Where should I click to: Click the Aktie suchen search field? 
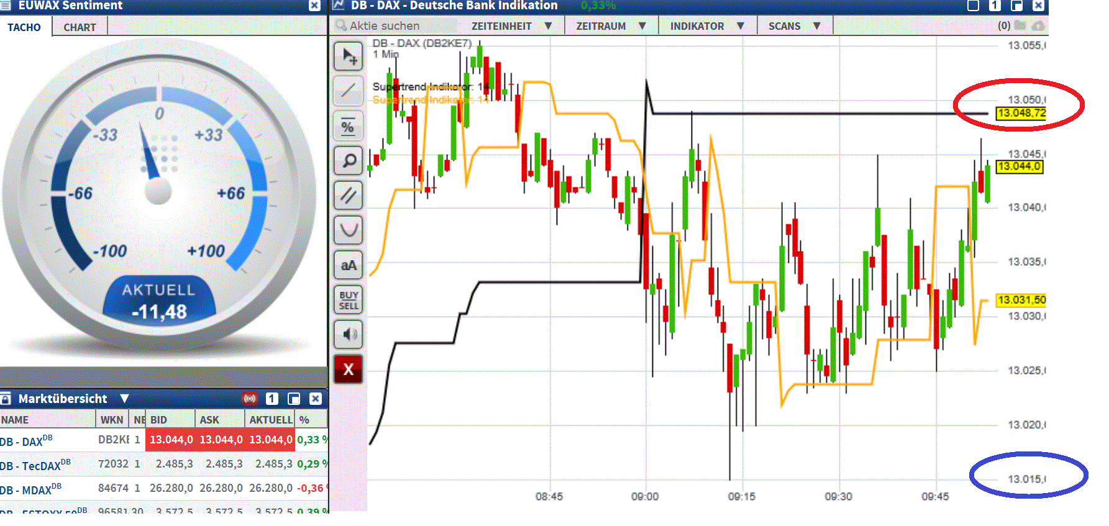396,25
